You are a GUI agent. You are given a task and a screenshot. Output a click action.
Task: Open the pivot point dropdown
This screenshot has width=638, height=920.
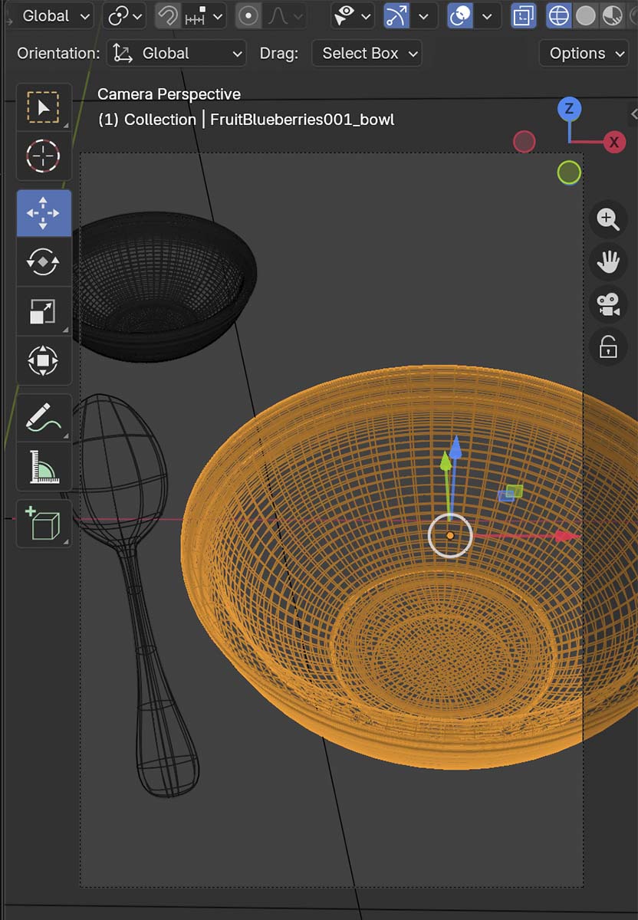(126, 15)
